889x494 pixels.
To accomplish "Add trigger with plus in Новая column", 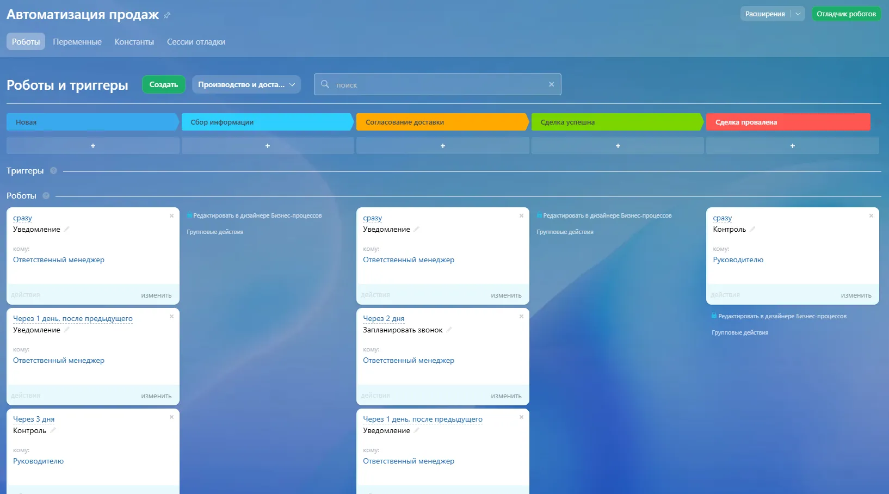I will (x=93, y=146).
